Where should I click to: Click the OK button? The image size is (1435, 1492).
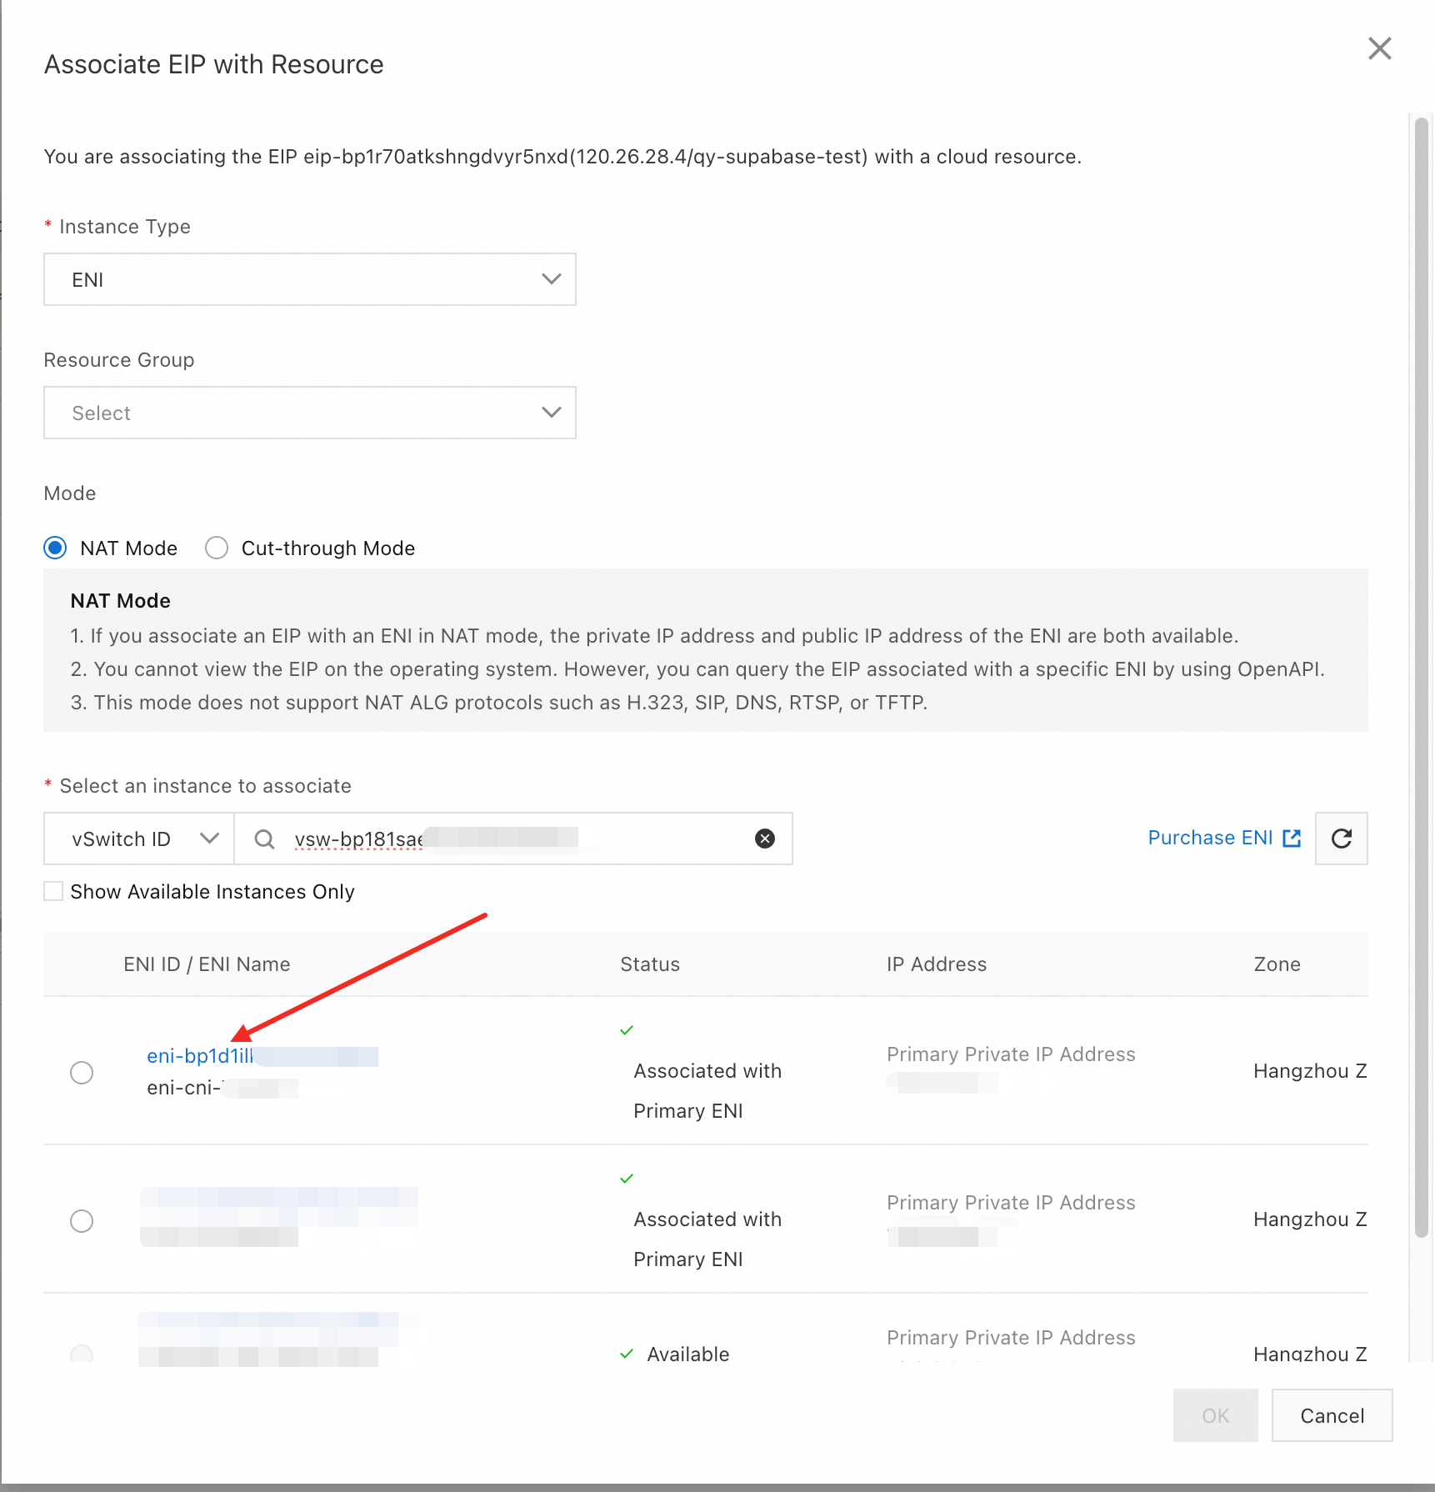pyautogui.click(x=1215, y=1415)
